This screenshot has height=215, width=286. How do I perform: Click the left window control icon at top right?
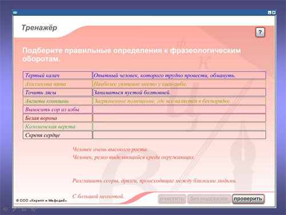pos(269,13)
